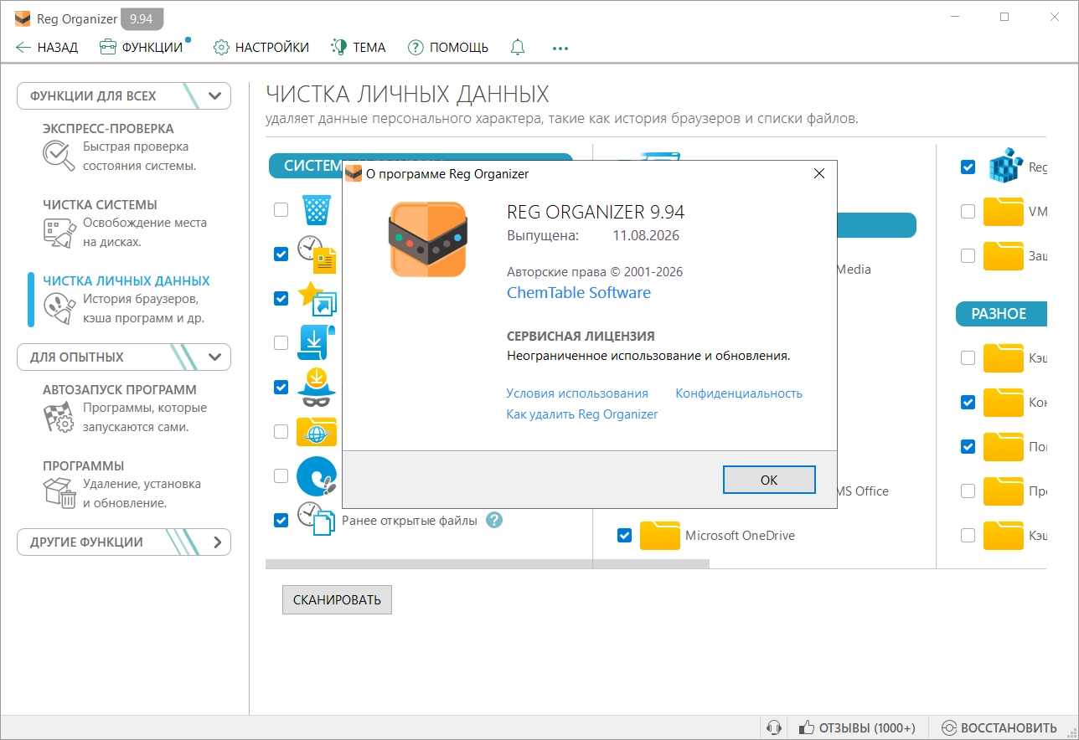The height and width of the screenshot is (740, 1079).
Task: Click the folder icon in the Про row
Action: pos(1004,491)
